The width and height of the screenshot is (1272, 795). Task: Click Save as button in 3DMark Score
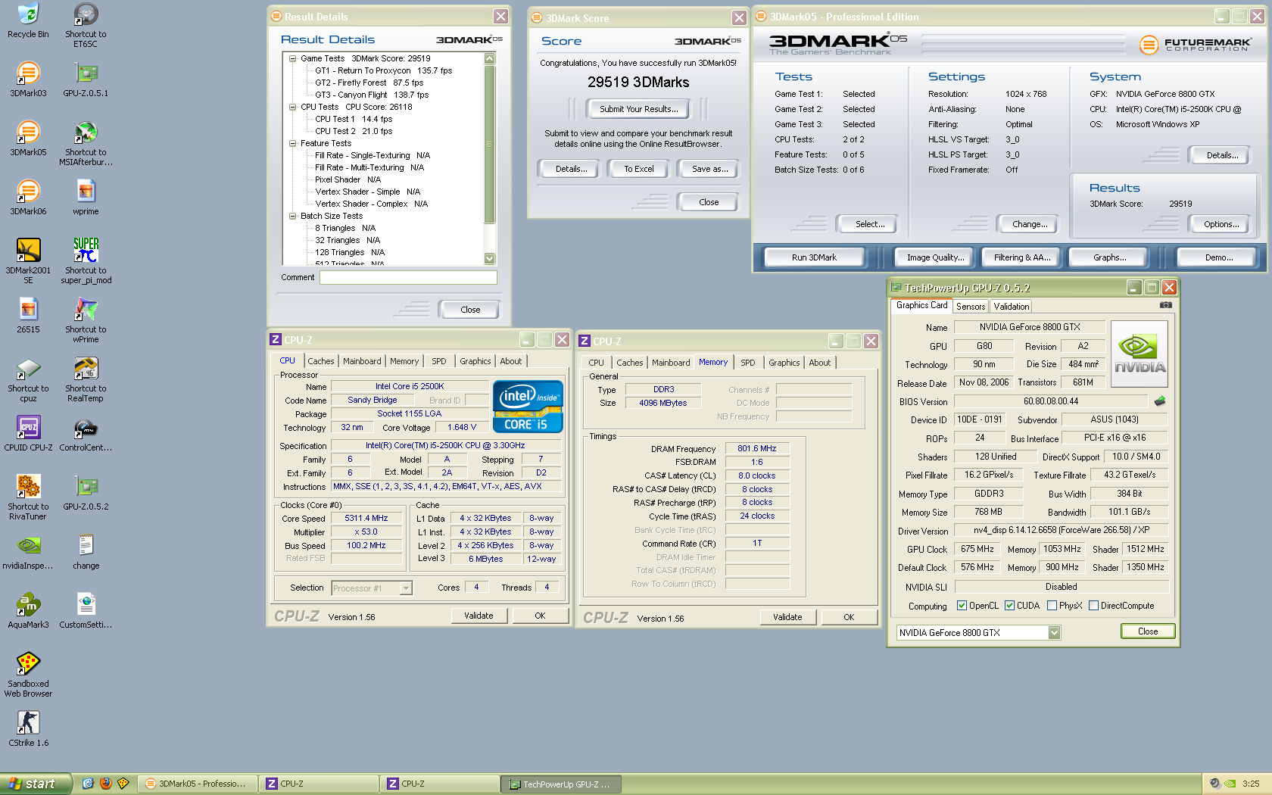coord(709,169)
